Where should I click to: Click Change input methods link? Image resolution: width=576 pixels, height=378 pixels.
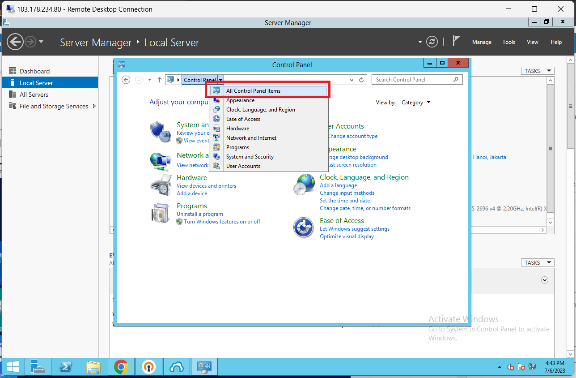tap(347, 193)
